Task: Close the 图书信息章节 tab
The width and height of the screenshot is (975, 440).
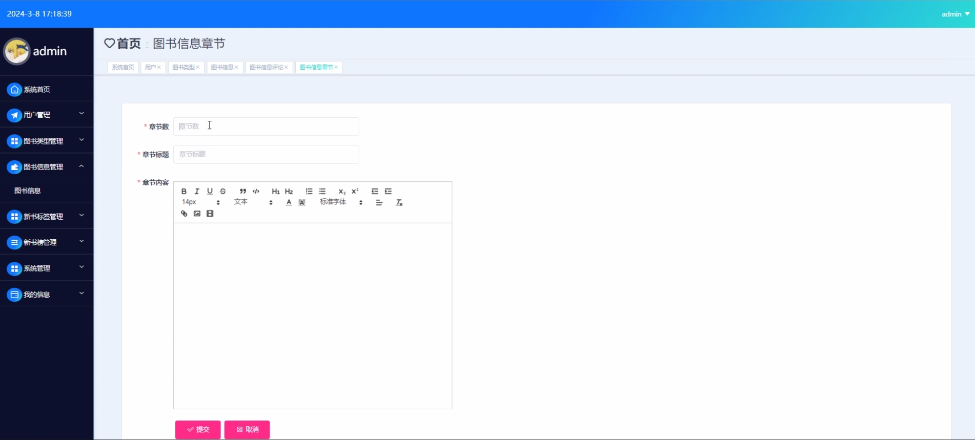Action: click(x=336, y=67)
